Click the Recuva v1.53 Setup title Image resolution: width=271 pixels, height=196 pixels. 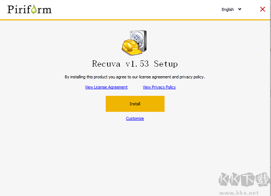click(x=135, y=64)
